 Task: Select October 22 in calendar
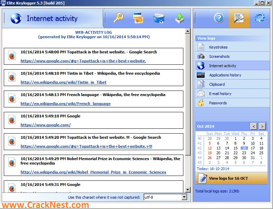pos(235,153)
